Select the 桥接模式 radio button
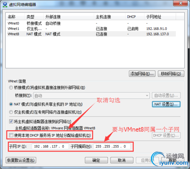This screenshot has height=169, width=190. tap(11, 87)
